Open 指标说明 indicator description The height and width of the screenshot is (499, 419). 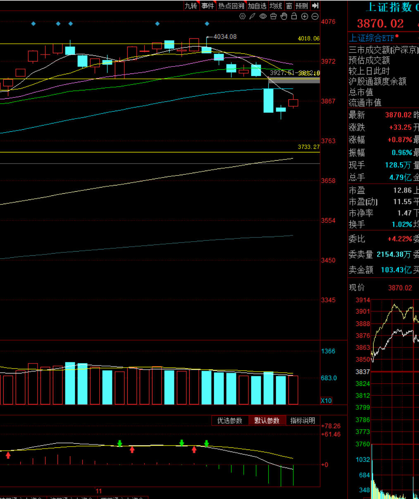click(x=302, y=421)
